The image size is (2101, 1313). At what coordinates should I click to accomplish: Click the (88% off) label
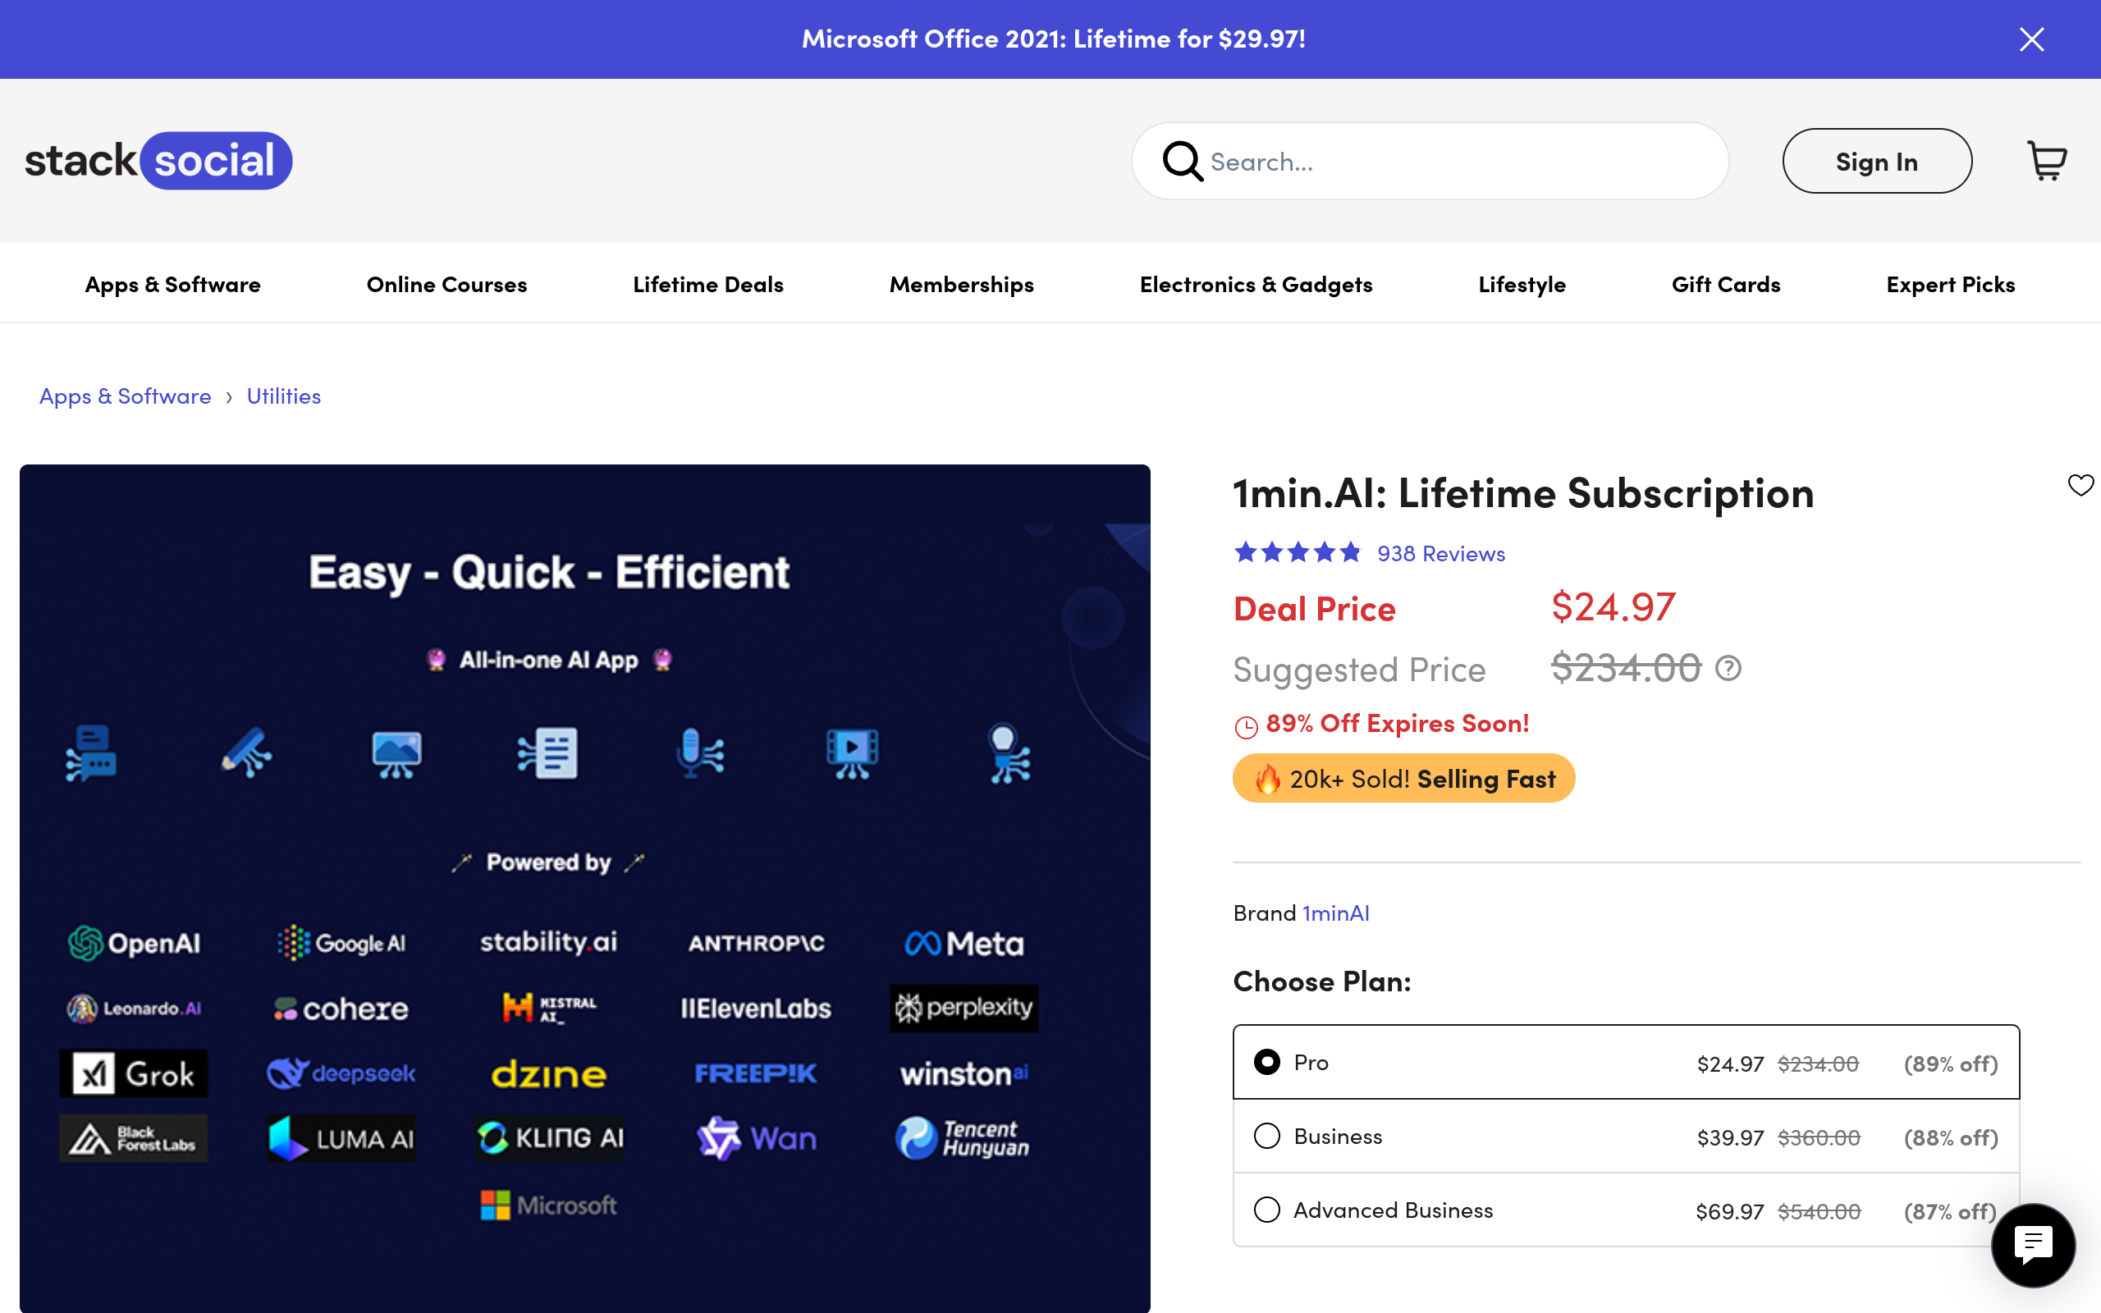1951,1137
